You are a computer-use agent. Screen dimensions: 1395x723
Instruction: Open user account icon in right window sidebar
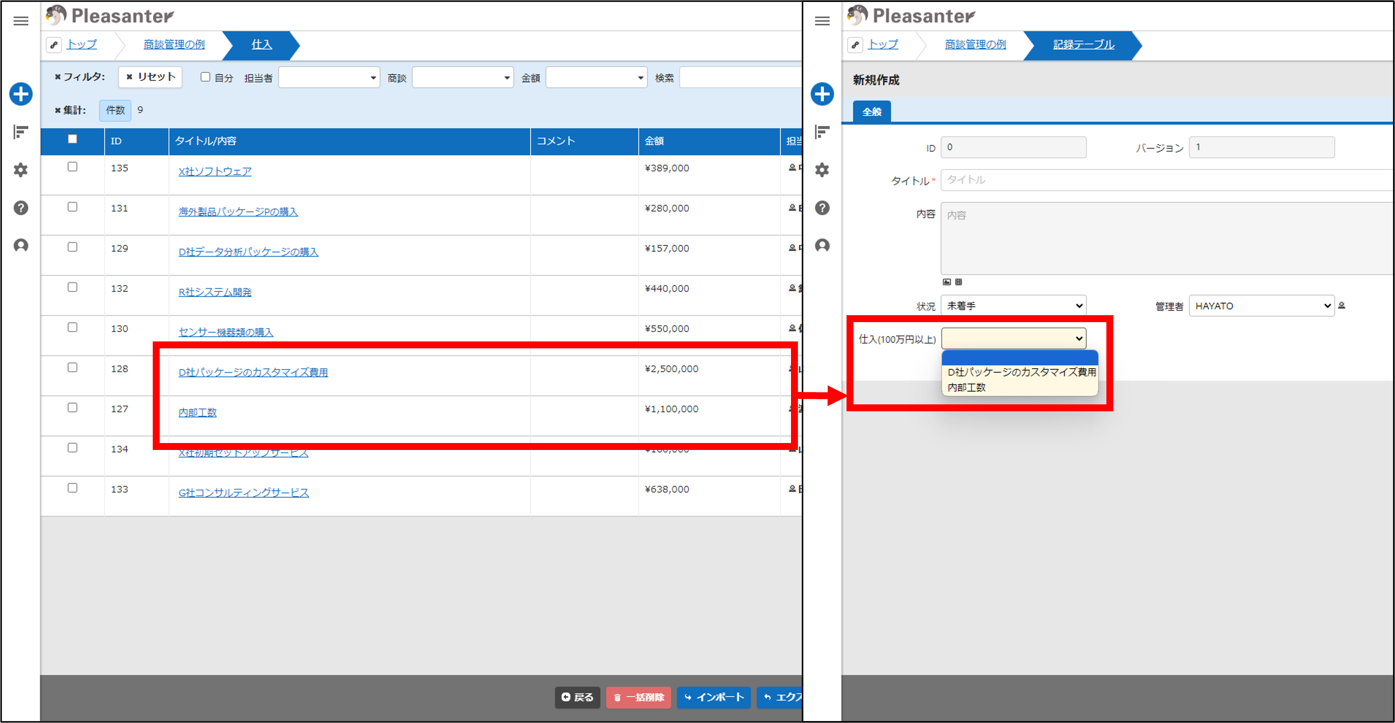(822, 246)
